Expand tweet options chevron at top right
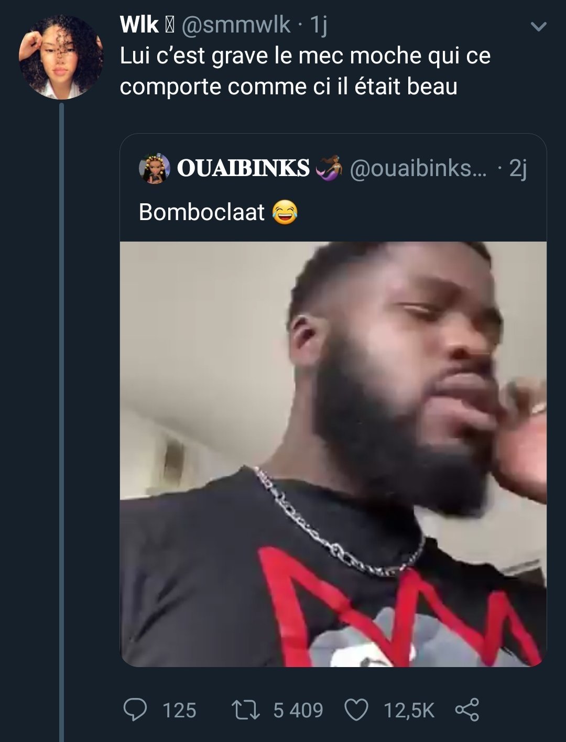This screenshot has width=566, height=742. pos(538,27)
